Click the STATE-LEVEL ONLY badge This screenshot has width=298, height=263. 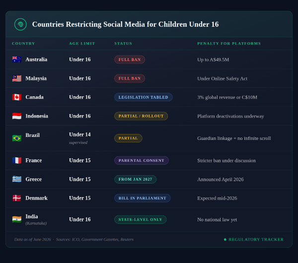tap(140, 219)
